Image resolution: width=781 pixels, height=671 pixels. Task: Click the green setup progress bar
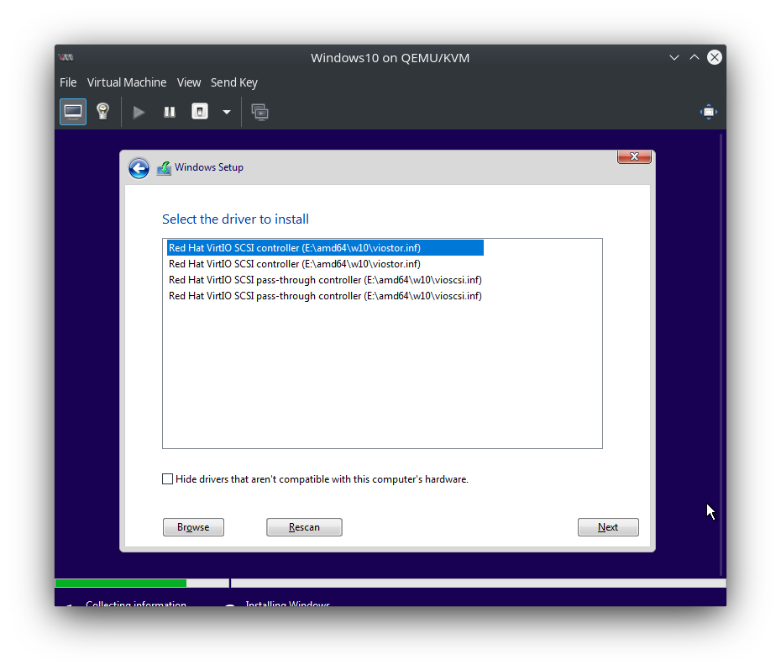pyautogui.click(x=121, y=583)
